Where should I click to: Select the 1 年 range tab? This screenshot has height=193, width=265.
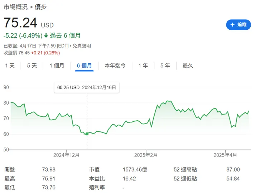click(143, 66)
